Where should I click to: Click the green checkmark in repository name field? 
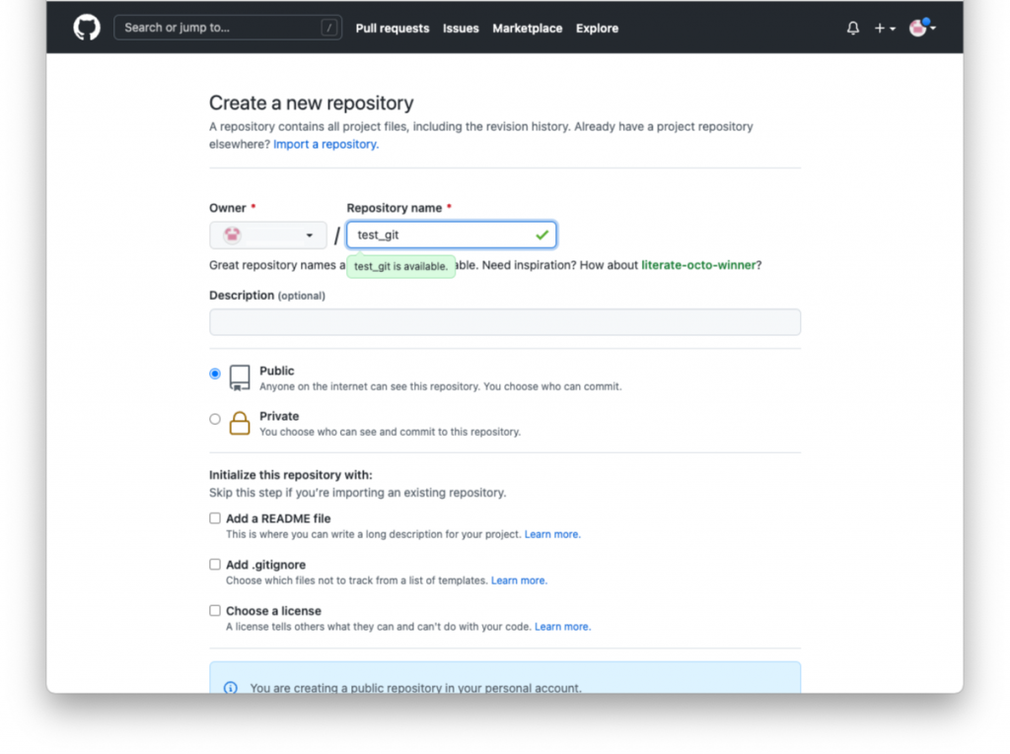point(541,235)
